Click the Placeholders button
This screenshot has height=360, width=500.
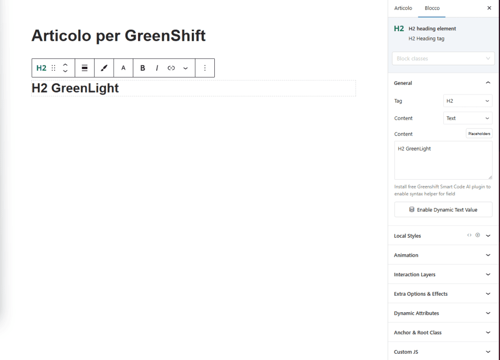(479, 133)
